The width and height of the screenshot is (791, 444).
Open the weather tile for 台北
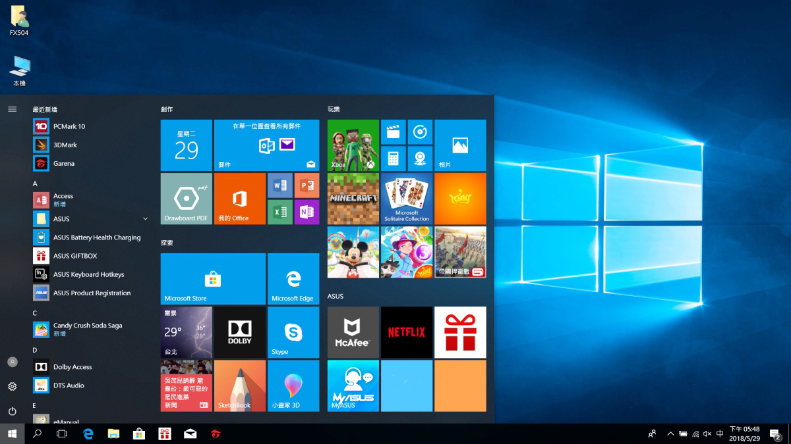pos(187,332)
